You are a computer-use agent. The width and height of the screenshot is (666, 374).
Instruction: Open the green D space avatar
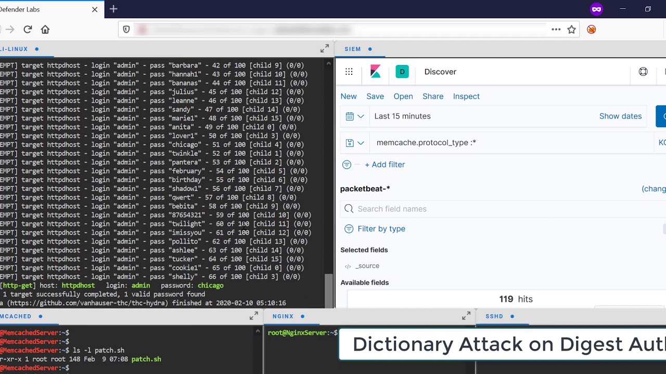click(x=402, y=72)
